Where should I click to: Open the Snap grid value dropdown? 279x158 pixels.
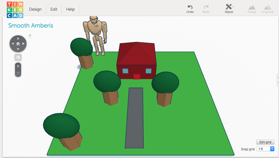(x=265, y=149)
